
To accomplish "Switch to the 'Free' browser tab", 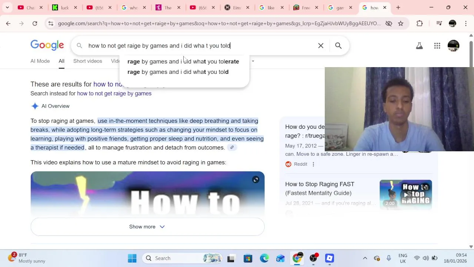I will click(x=306, y=7).
